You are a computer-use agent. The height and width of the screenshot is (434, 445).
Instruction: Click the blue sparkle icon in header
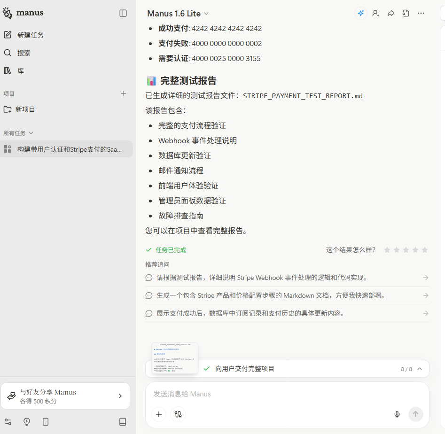point(361,14)
